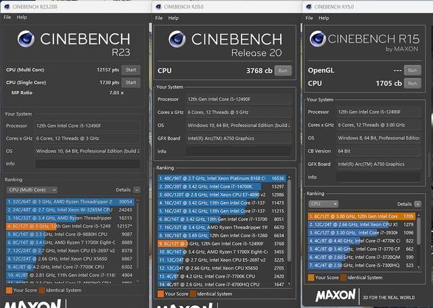Run the Cinebench R20 CPU test

coord(283,71)
